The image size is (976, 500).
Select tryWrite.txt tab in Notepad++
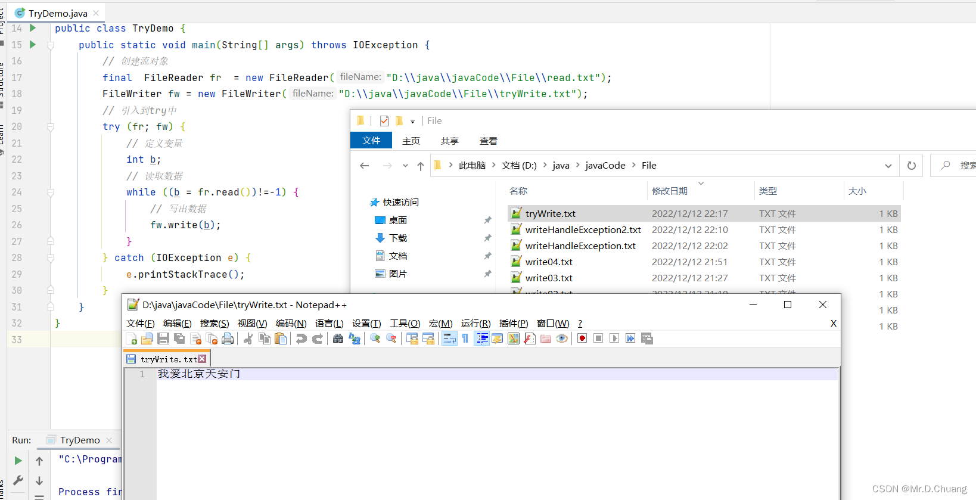click(x=166, y=359)
